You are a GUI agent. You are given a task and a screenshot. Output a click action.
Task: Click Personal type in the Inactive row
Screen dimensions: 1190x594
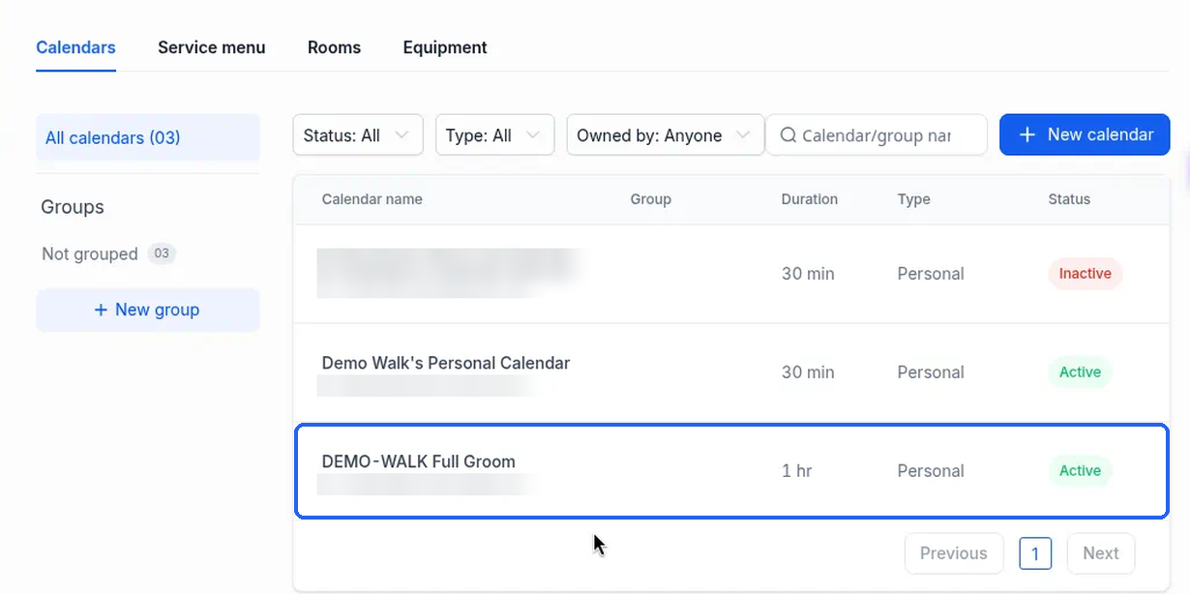(x=931, y=274)
